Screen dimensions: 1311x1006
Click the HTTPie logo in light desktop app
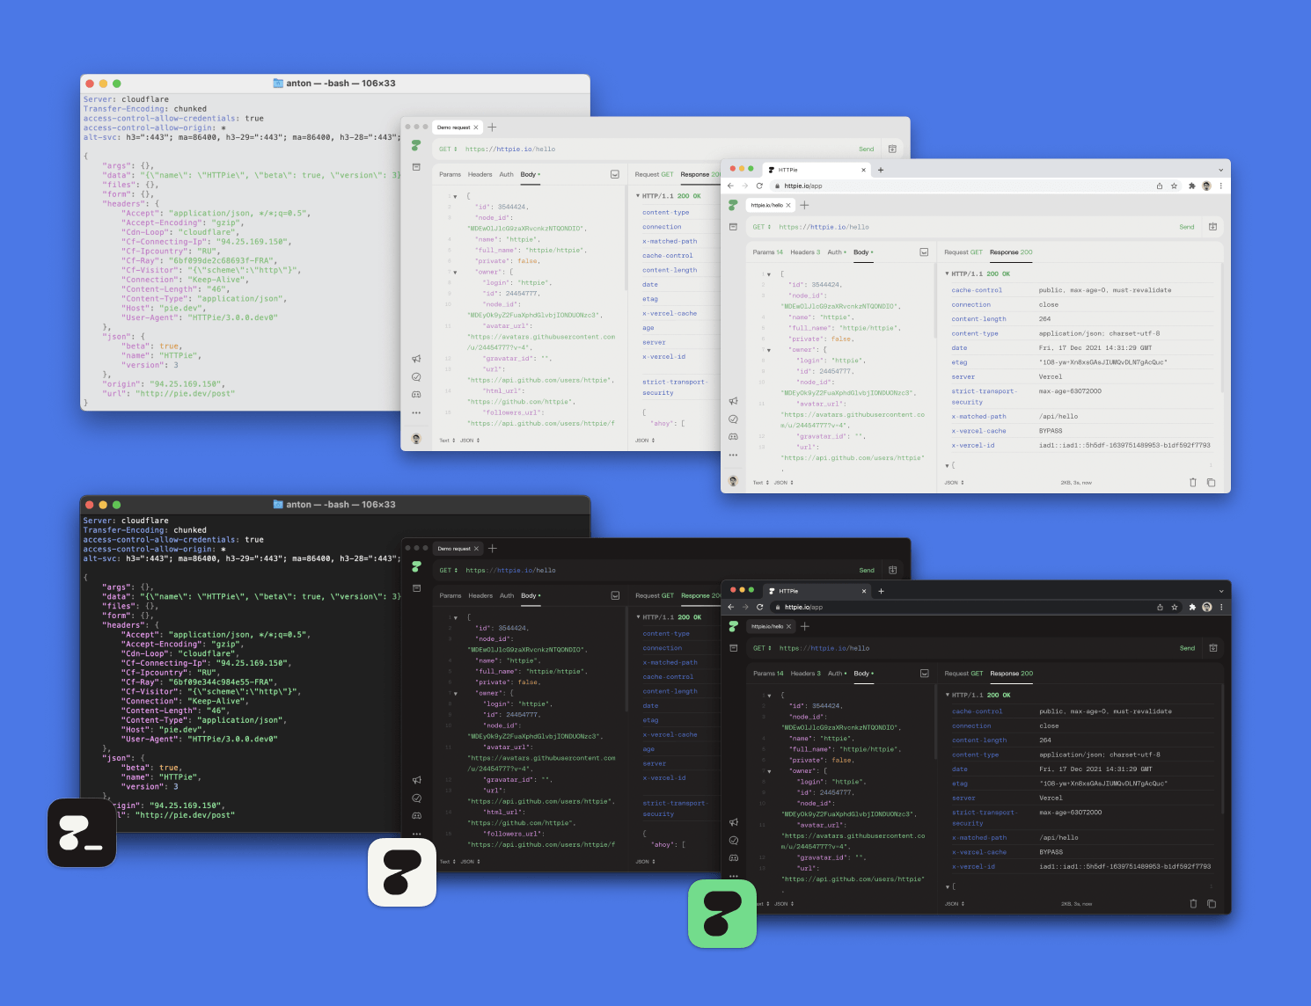(x=416, y=145)
